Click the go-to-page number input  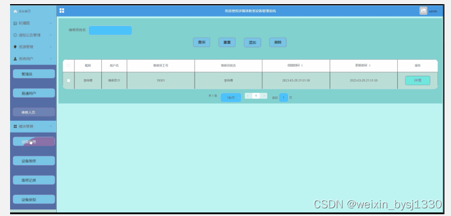click(284, 98)
